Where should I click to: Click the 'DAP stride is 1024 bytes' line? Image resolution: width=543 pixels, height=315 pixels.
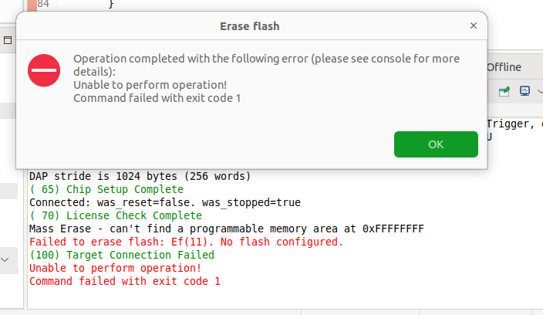(139, 176)
